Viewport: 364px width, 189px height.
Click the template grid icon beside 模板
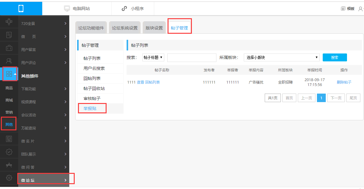[343, 9]
